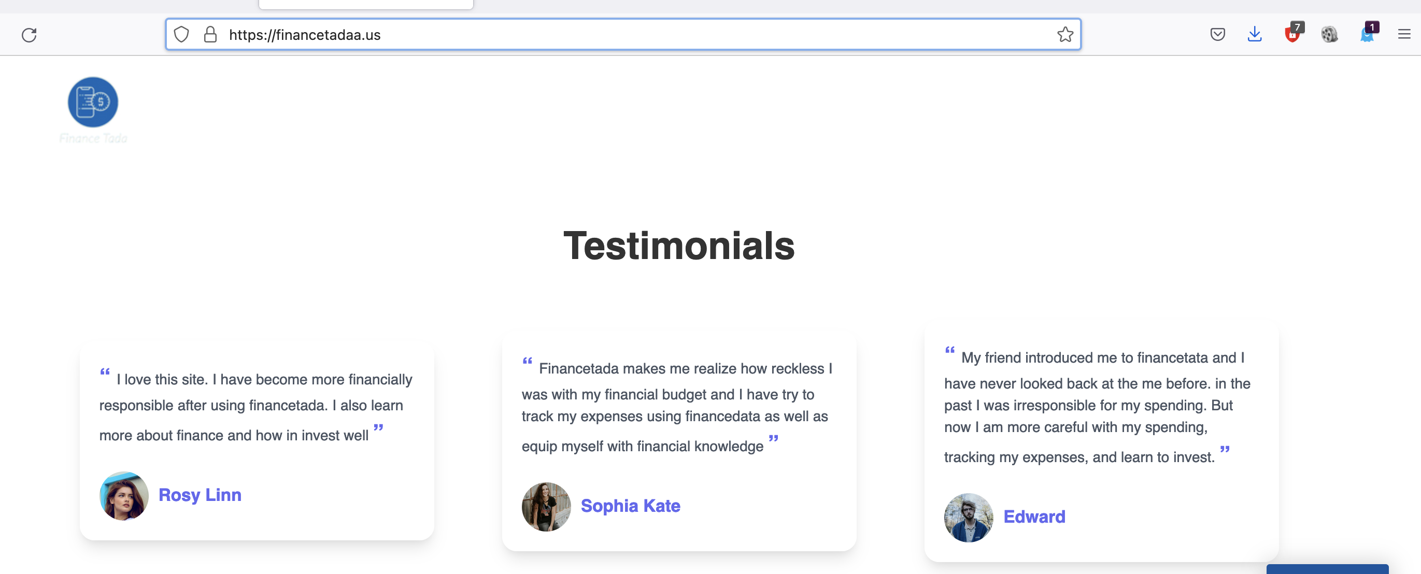
Task: Click the padlock site info icon
Action: coord(210,35)
